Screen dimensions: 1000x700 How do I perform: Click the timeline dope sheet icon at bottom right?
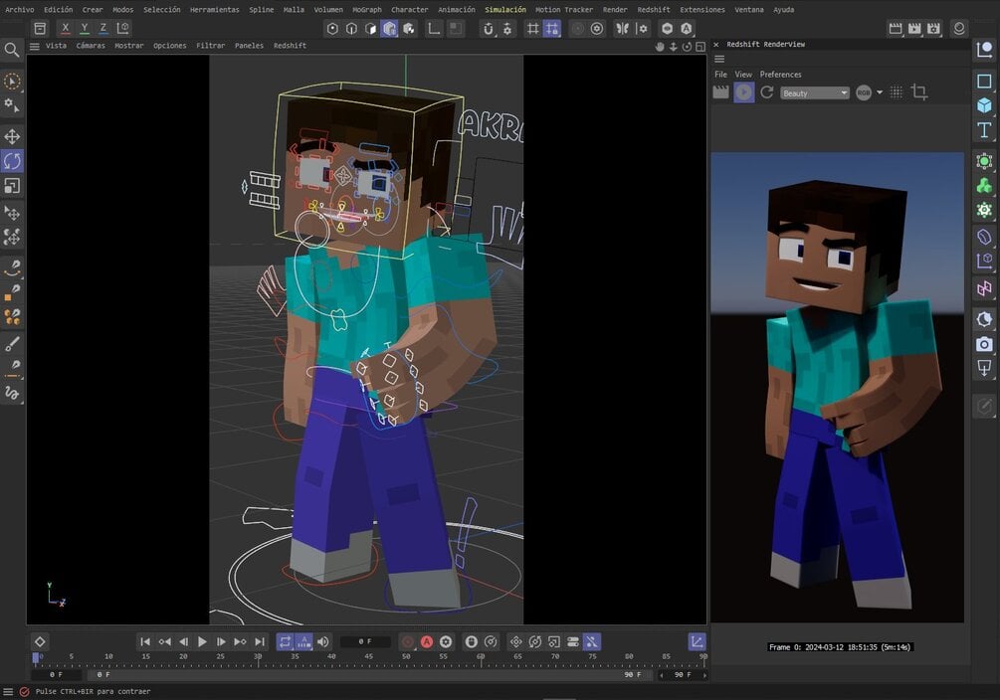coord(698,642)
